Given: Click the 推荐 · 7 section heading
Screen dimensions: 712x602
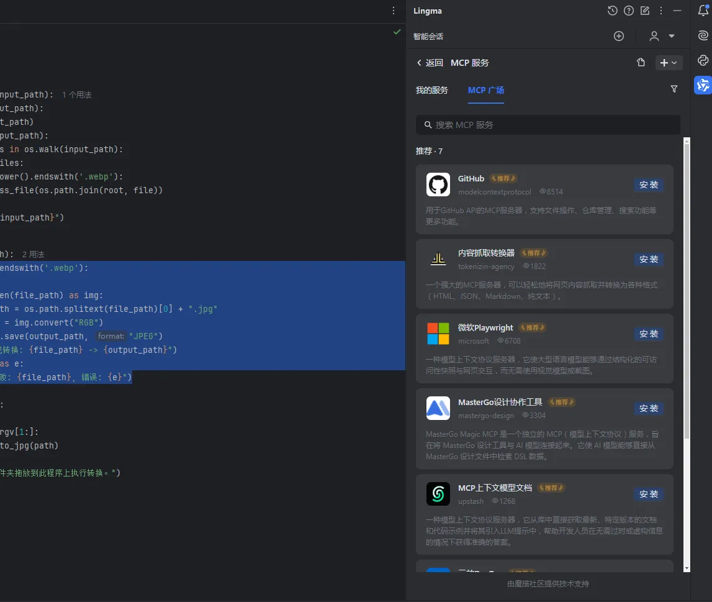Looking at the screenshot, I should (429, 151).
